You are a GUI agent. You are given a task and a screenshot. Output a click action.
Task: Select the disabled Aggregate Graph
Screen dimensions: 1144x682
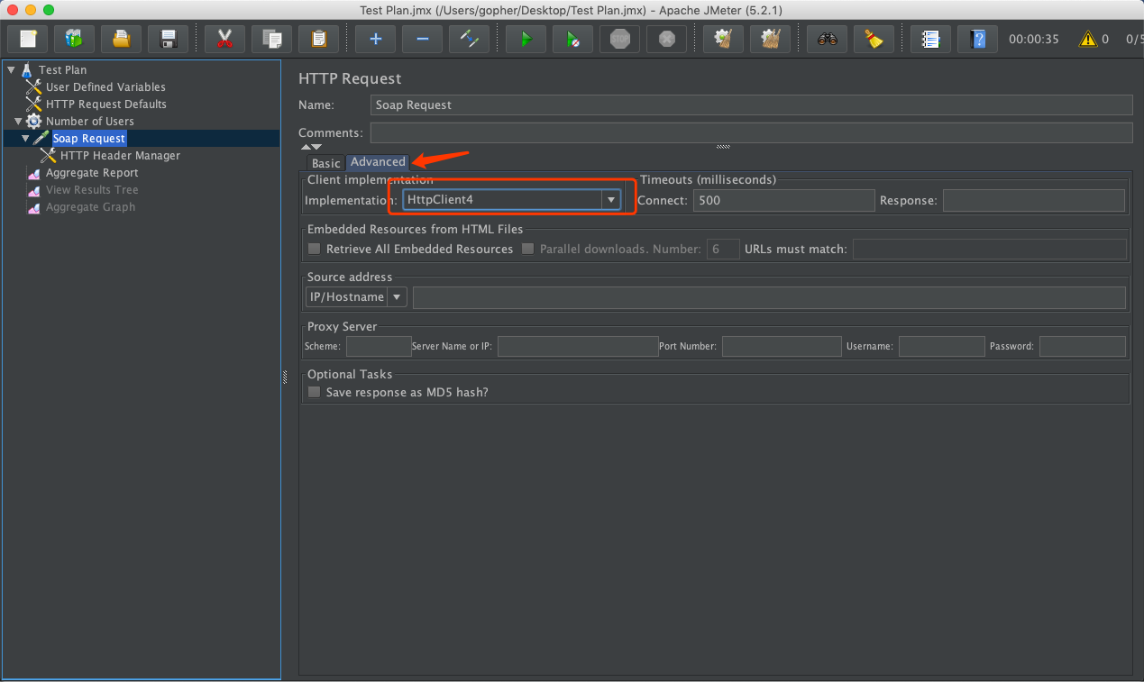(x=90, y=206)
